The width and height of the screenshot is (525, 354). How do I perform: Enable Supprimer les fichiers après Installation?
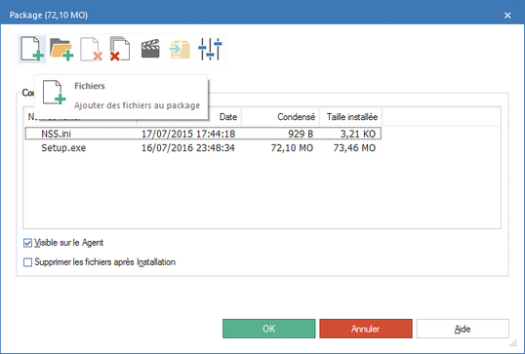point(27,262)
